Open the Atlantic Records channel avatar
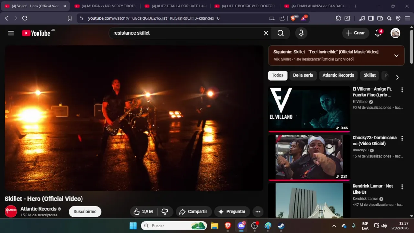Screen dimensions: 414x233 pyautogui.click(x=11, y=211)
